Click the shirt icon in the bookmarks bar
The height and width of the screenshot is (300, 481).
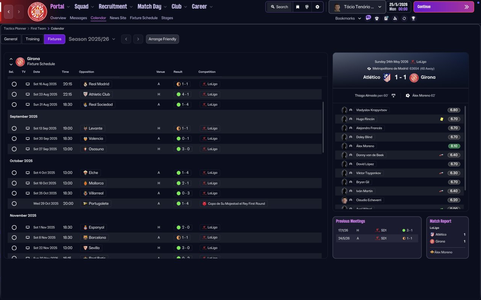coord(377,18)
